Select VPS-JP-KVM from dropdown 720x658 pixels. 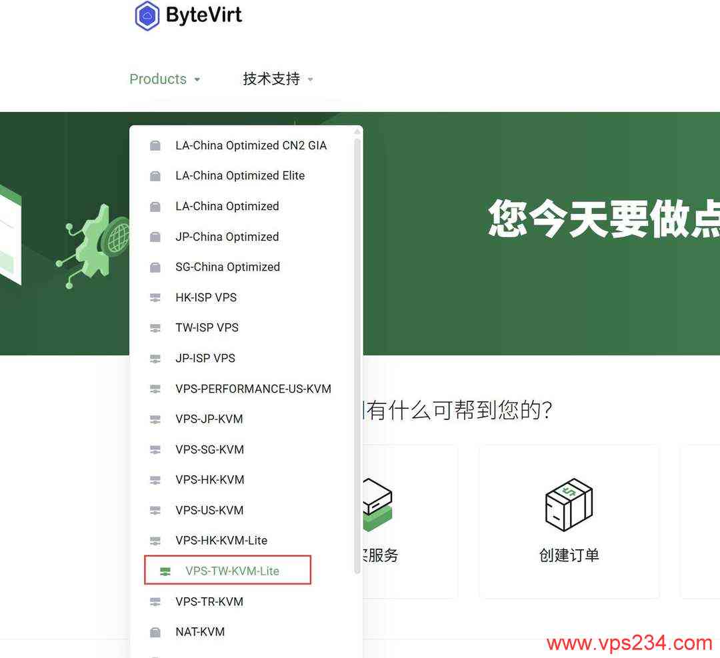[209, 419]
